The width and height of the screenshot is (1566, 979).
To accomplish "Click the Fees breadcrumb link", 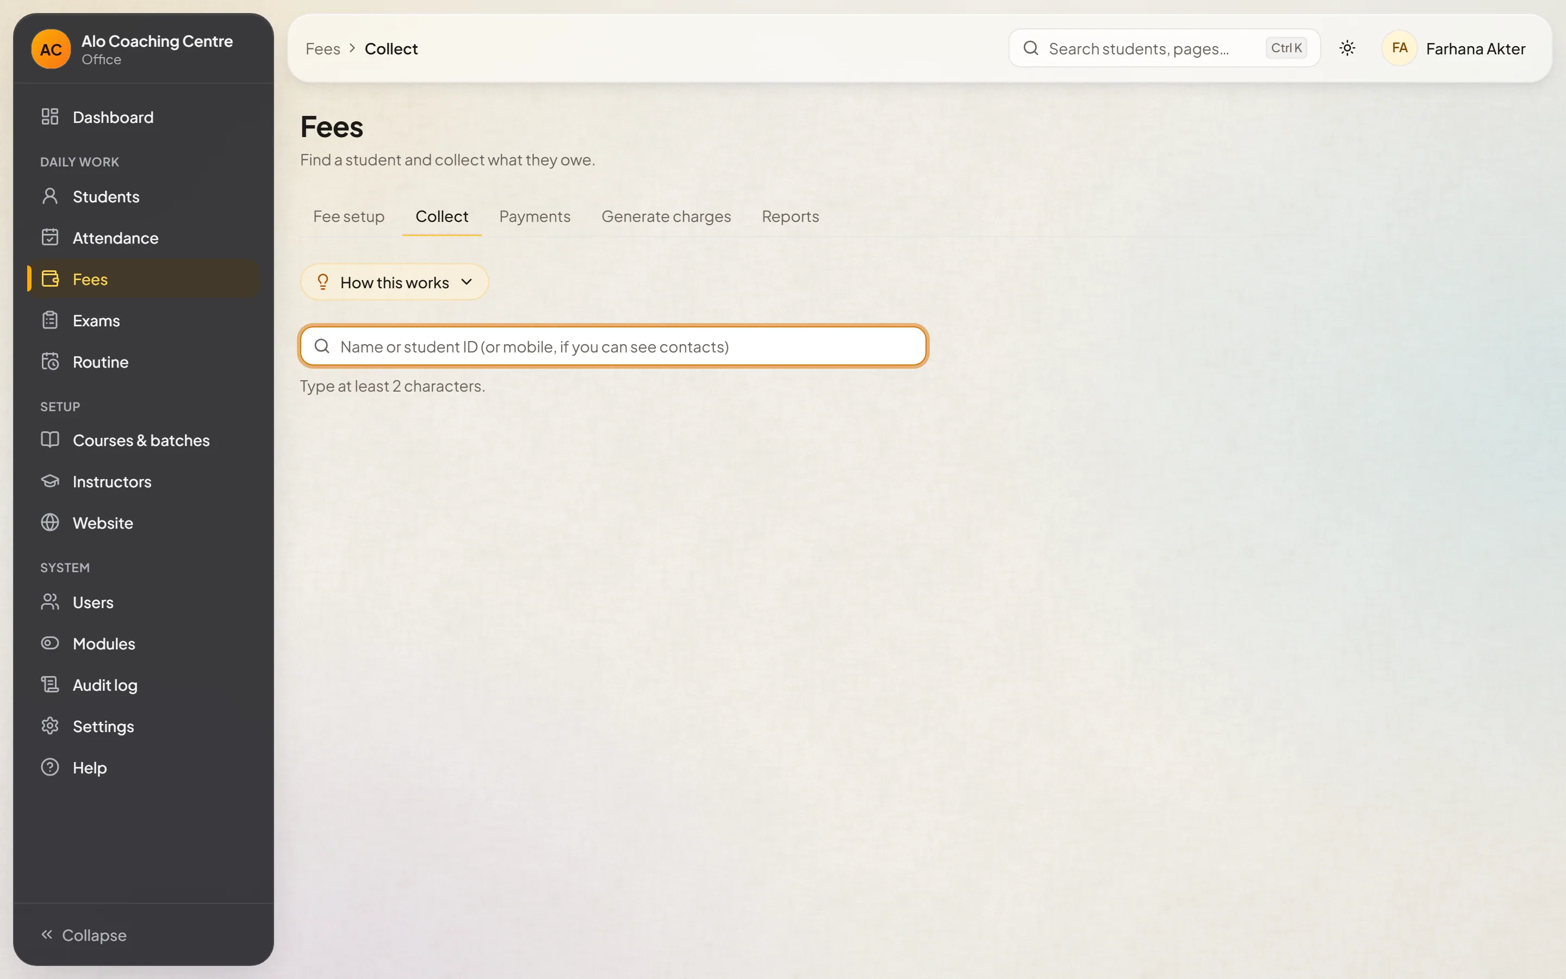I will (x=322, y=49).
